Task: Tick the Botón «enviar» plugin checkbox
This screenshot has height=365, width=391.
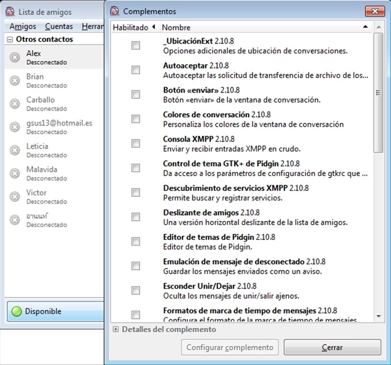Action: 136,94
